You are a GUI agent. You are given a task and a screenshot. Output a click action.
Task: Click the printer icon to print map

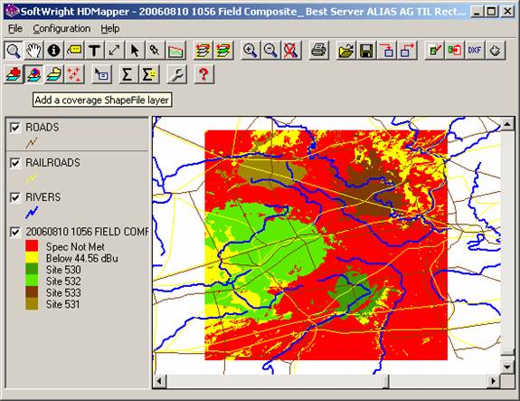(318, 51)
